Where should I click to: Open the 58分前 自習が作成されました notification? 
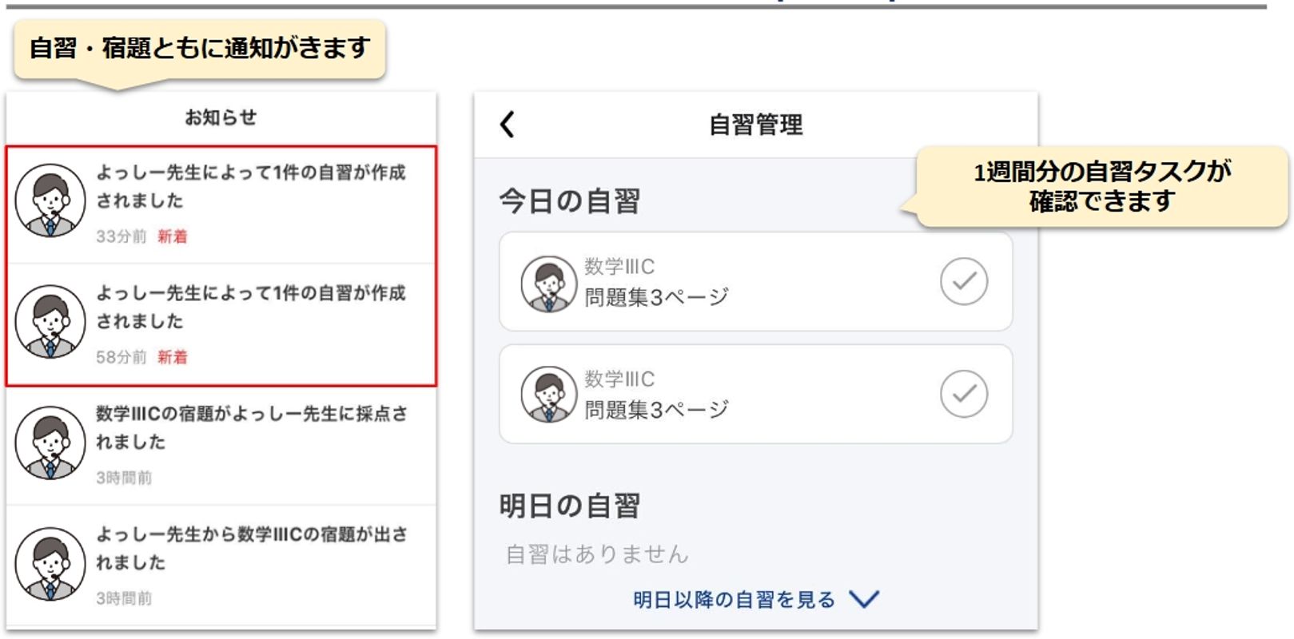point(221,325)
